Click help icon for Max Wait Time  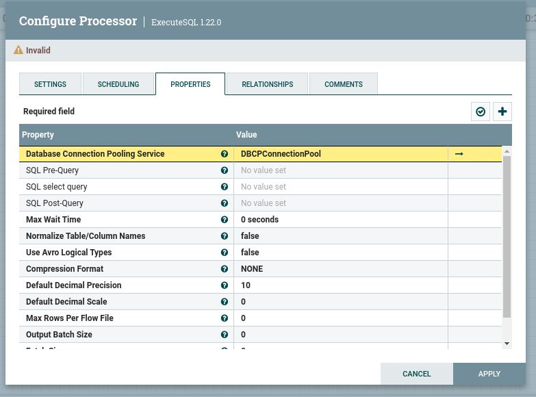point(225,220)
